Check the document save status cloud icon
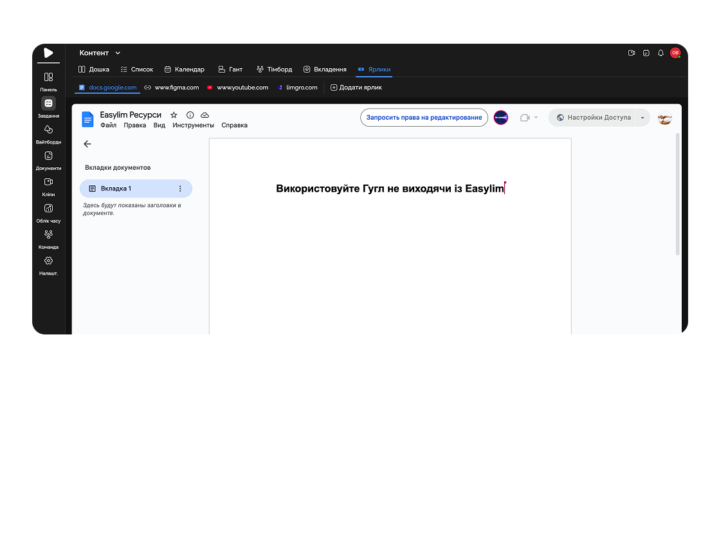This screenshot has width=719, height=539. pyautogui.click(x=205, y=114)
